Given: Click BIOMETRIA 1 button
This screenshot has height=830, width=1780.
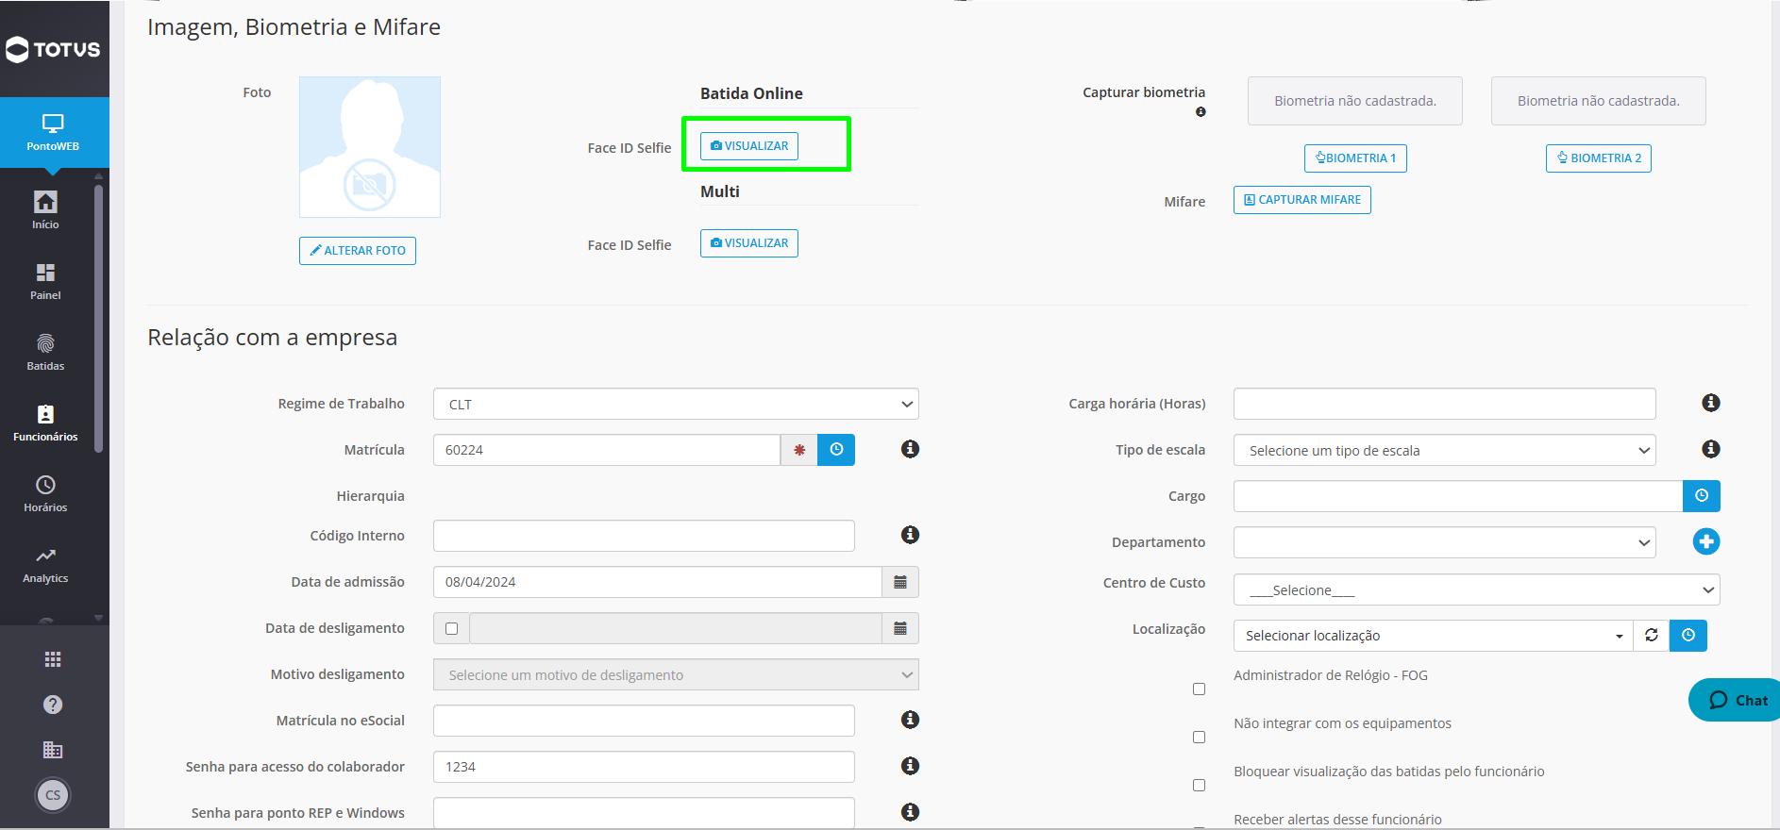Looking at the screenshot, I should pos(1355,158).
